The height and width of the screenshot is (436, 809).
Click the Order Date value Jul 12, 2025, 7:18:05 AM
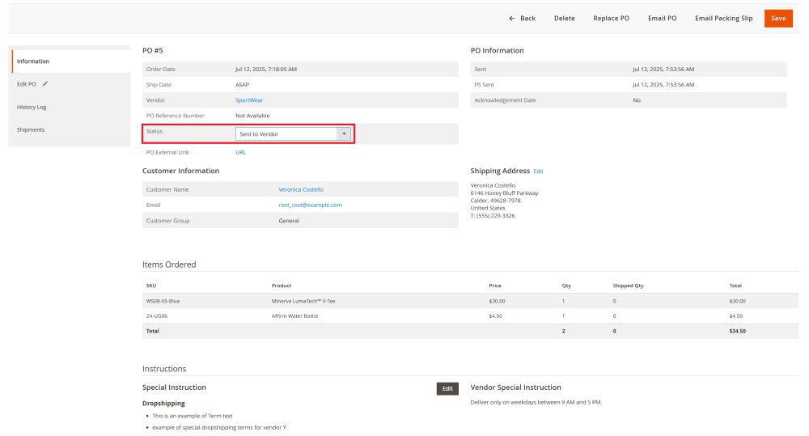pyautogui.click(x=265, y=69)
